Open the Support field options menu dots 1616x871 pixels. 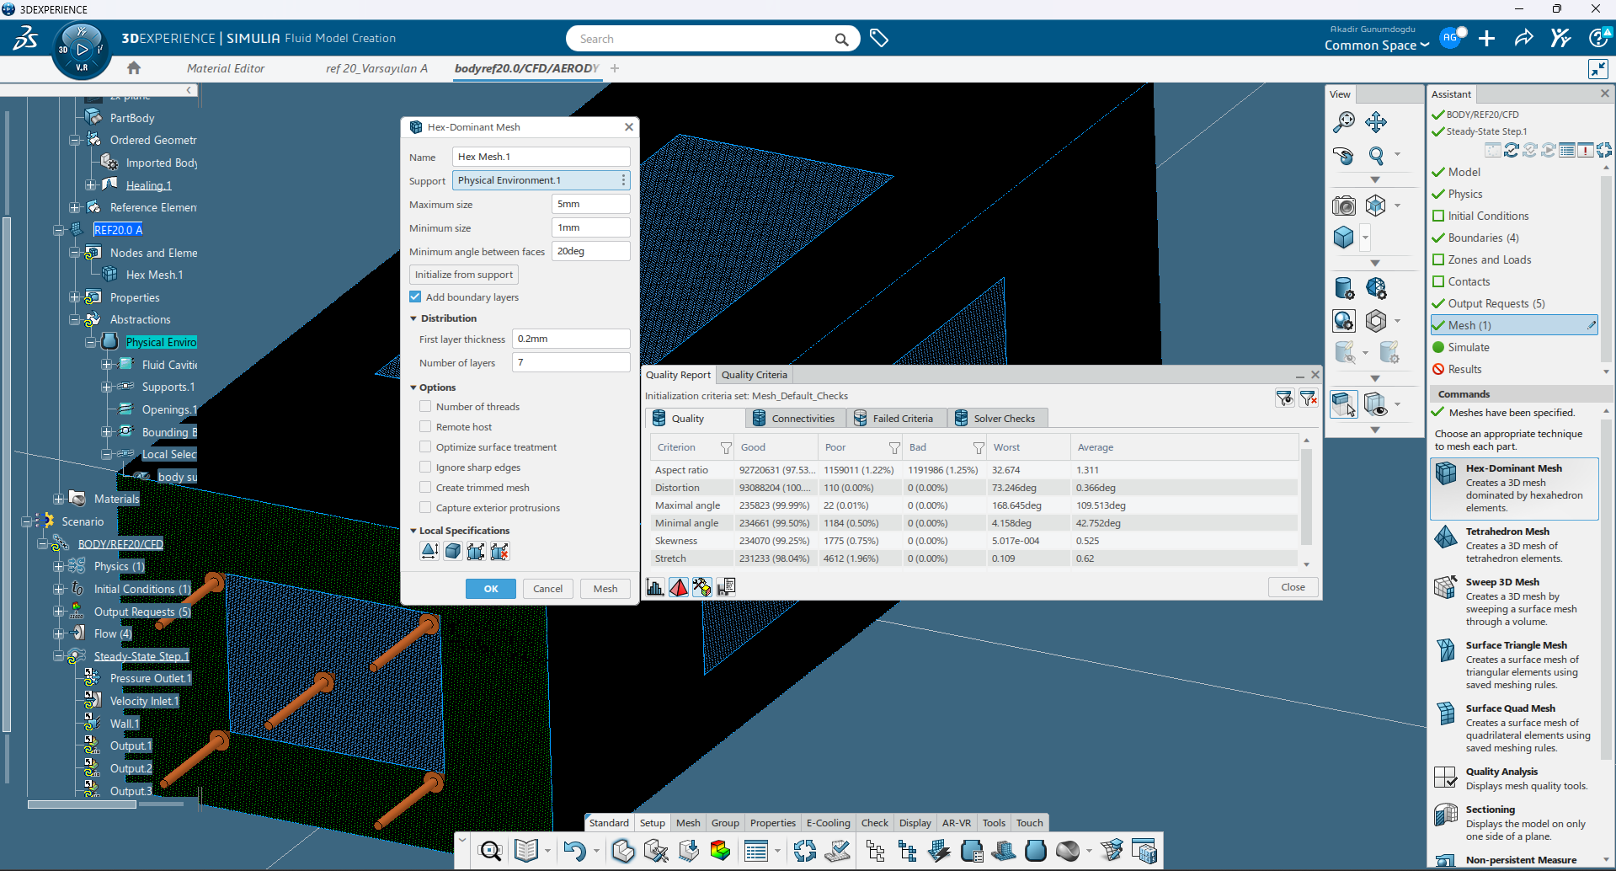[x=623, y=180]
